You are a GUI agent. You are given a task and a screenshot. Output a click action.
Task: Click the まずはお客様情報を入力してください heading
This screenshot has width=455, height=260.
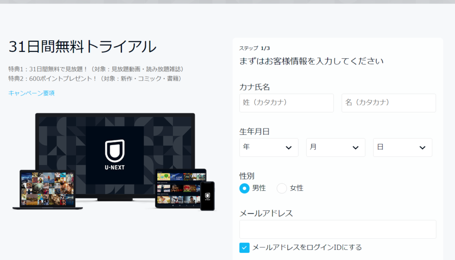click(311, 61)
